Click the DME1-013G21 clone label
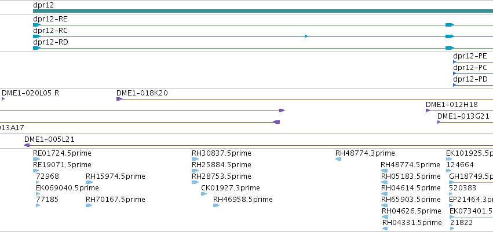 click(463, 116)
